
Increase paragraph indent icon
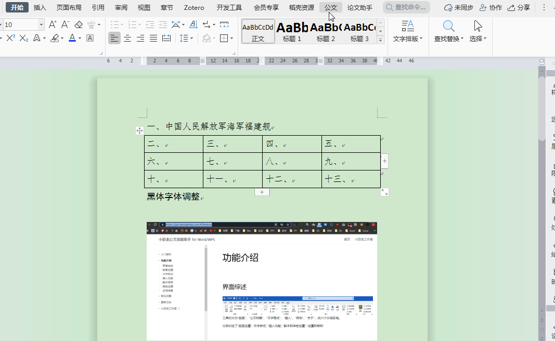(x=163, y=24)
